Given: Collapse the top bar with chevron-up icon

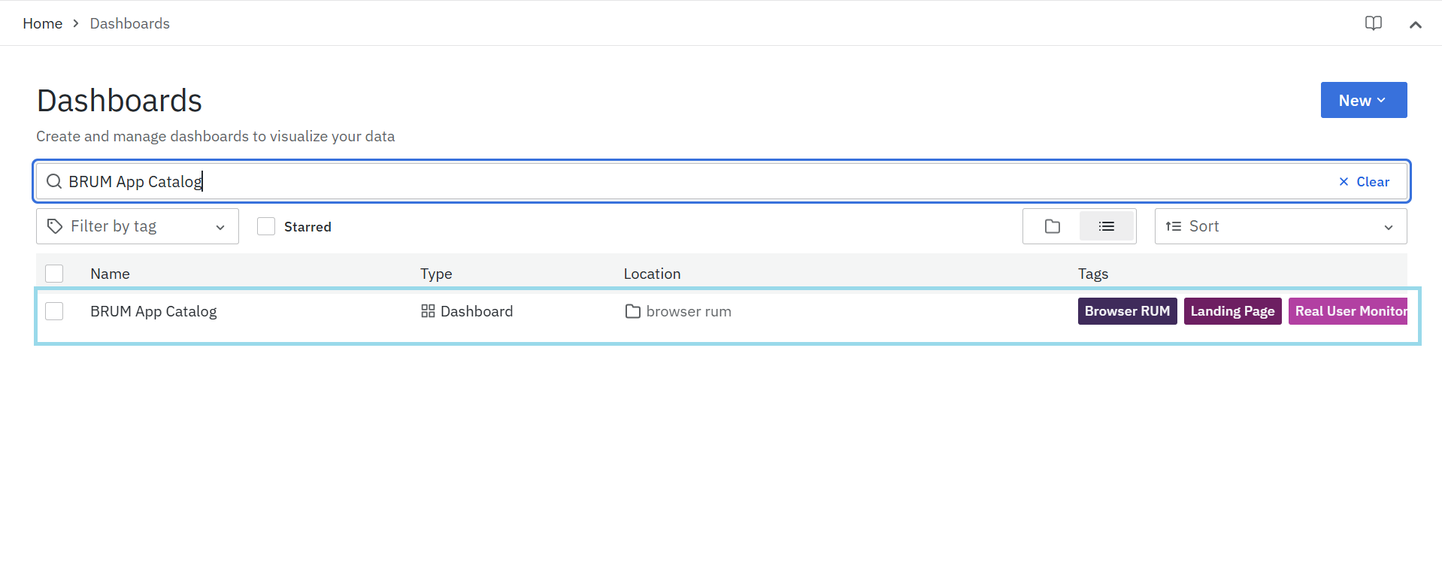Looking at the screenshot, I should point(1415,24).
